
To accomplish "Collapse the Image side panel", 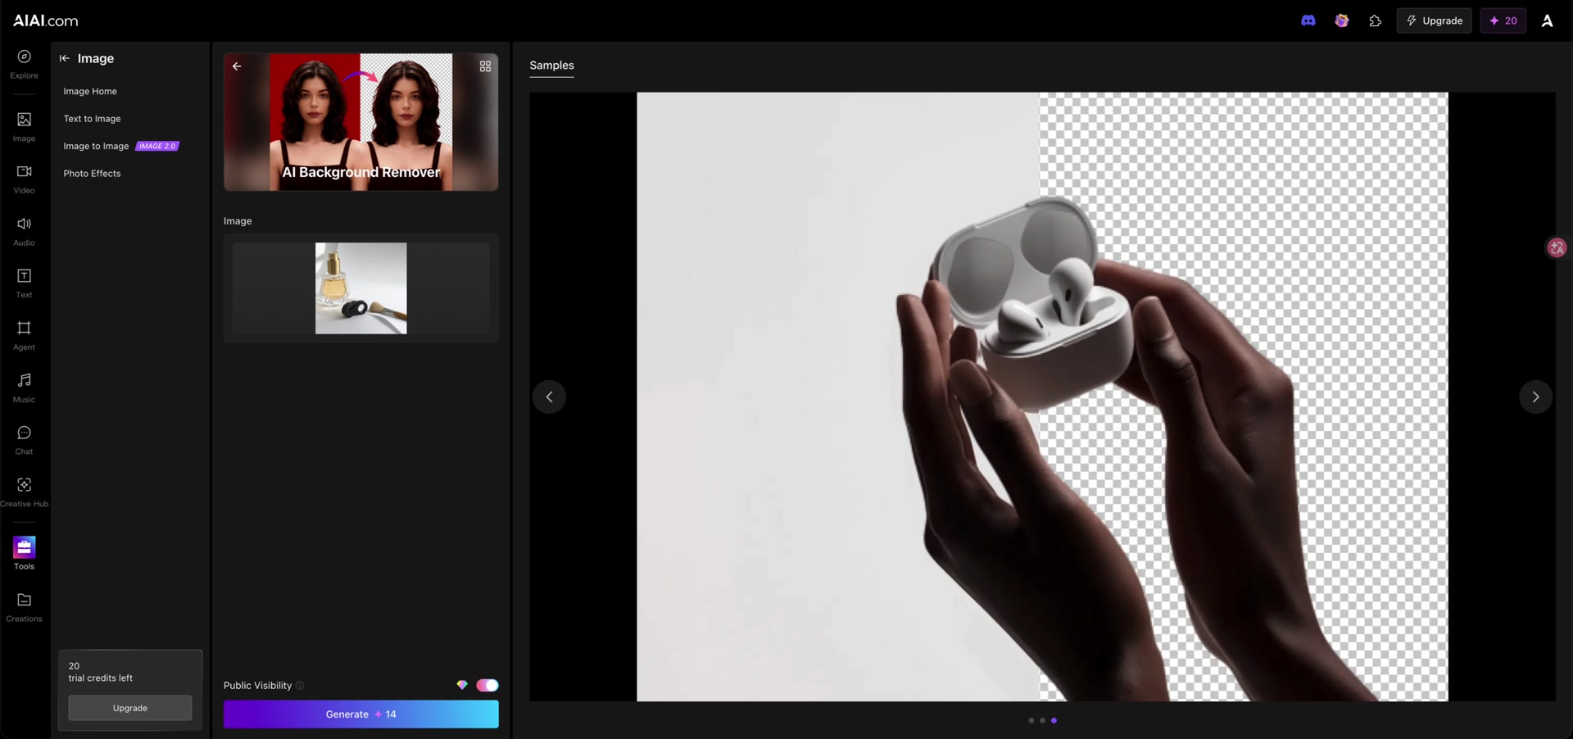I will [x=65, y=58].
